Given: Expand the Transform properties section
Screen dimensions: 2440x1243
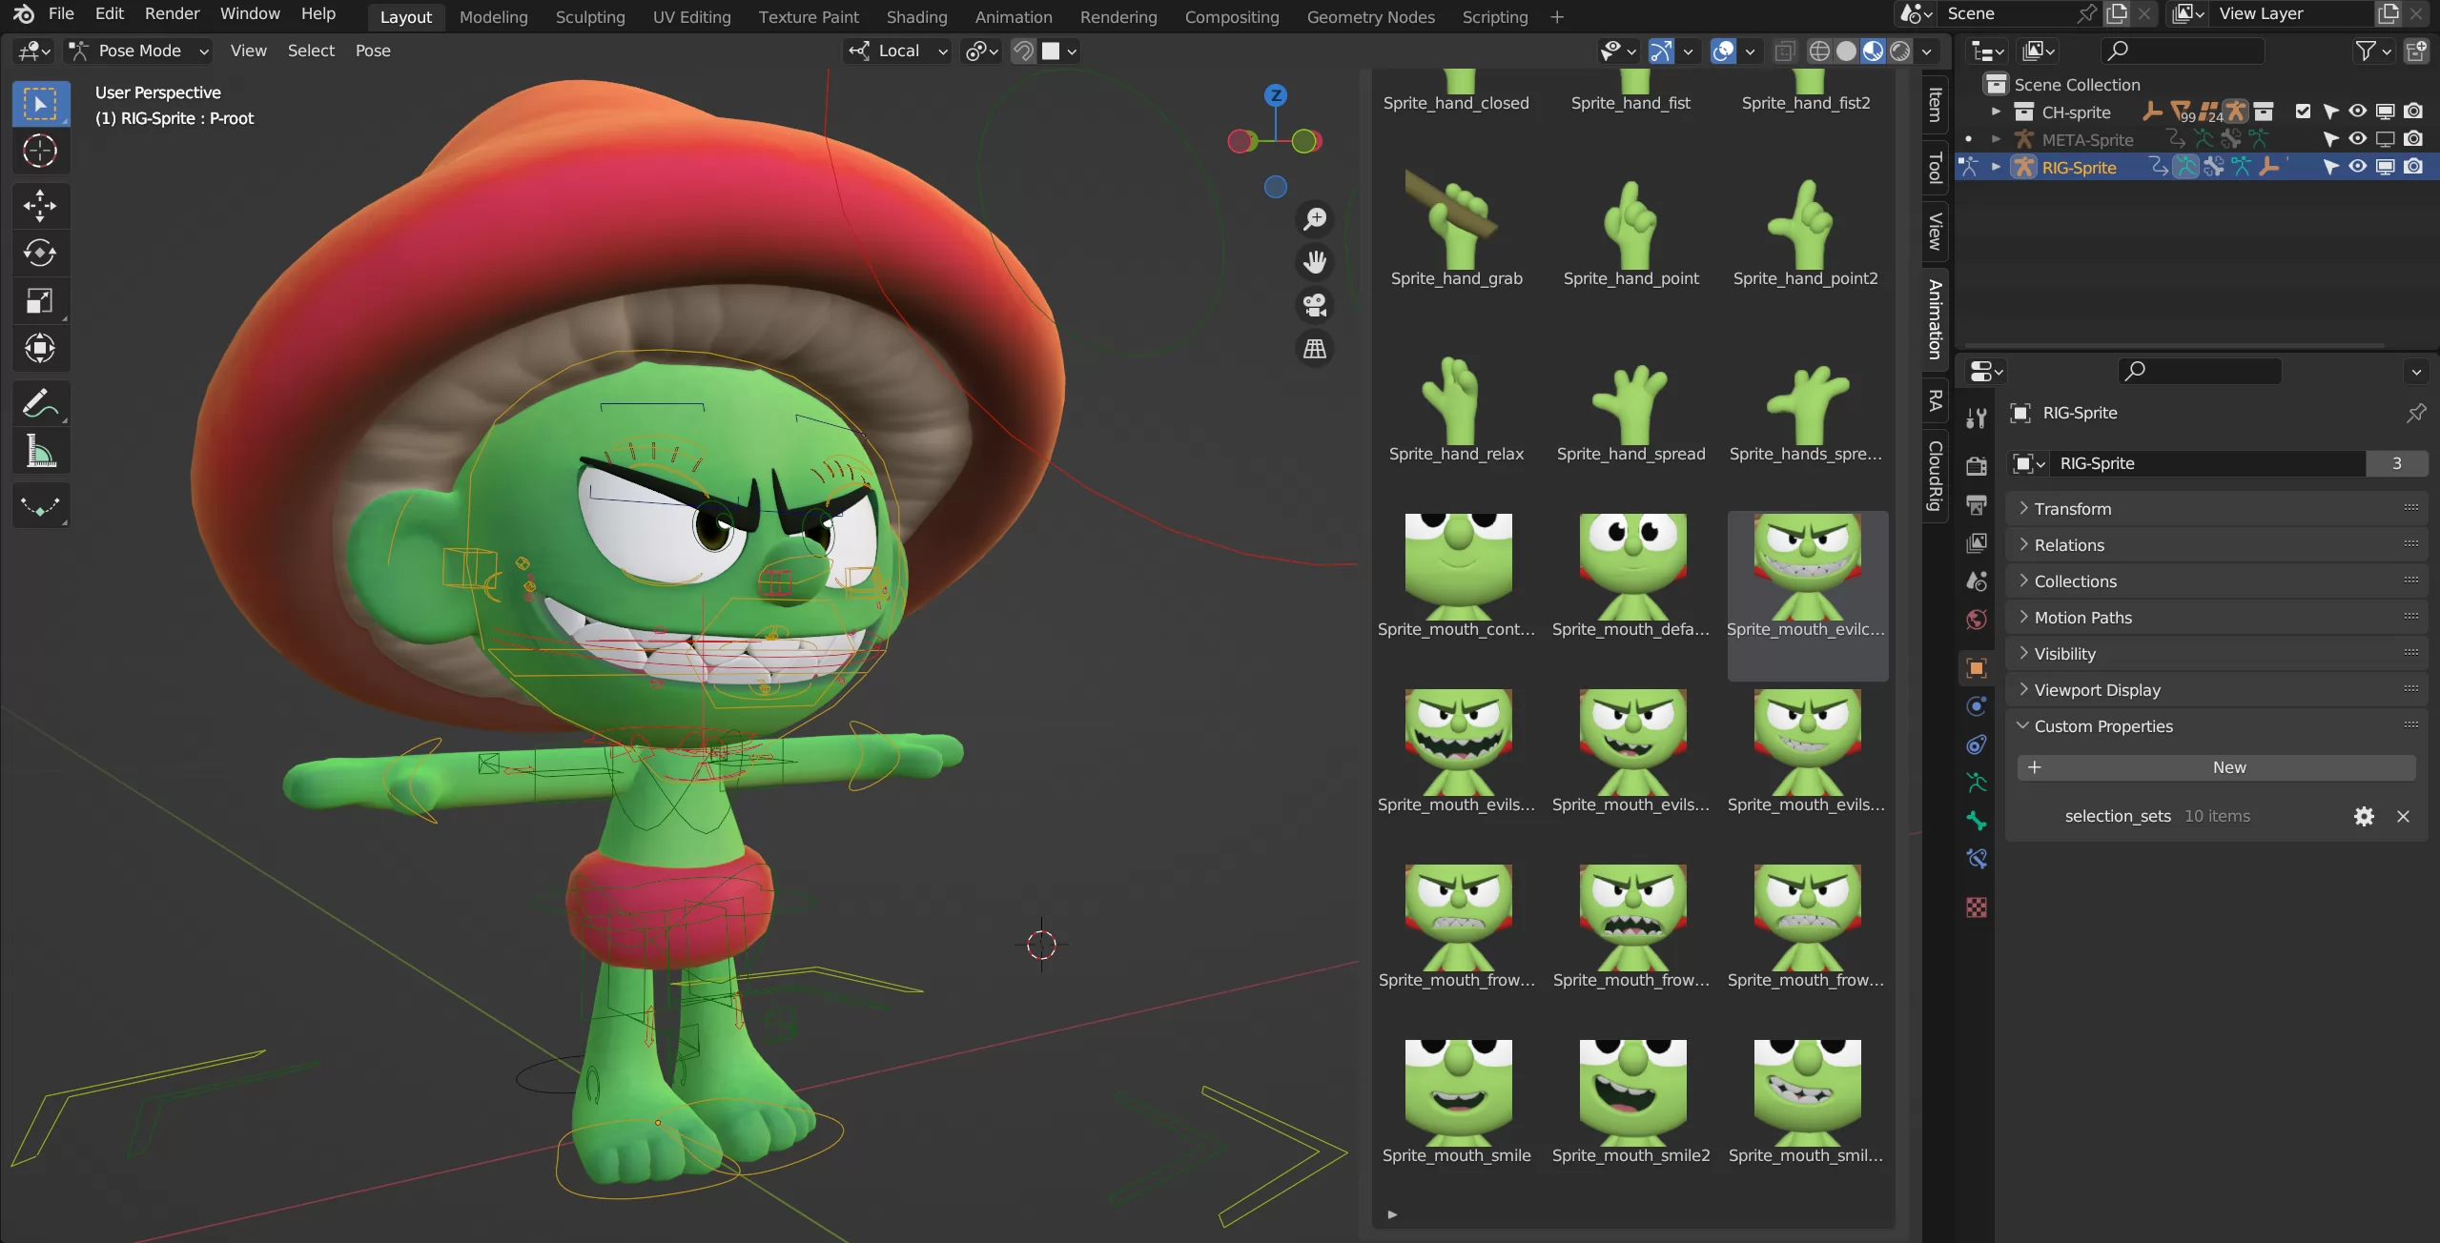Looking at the screenshot, I should pyautogui.click(x=2072, y=507).
